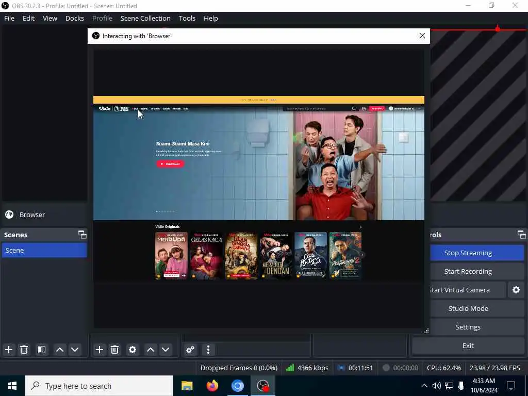
Task: Click the Home link in Vidio navbar
Action: pos(144,109)
